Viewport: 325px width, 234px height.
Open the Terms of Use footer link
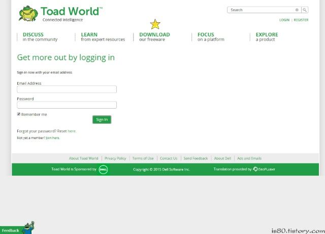[x=143, y=158]
